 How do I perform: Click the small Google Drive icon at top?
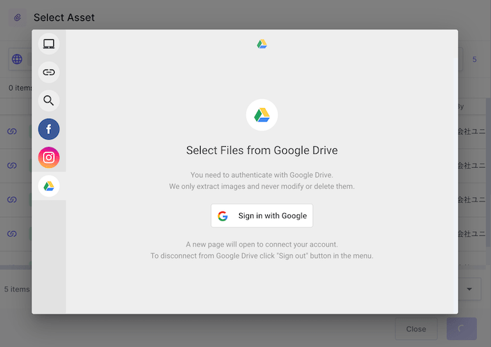pyautogui.click(x=262, y=44)
